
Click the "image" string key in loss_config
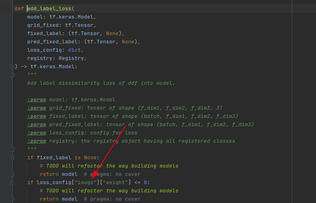coord(86,183)
